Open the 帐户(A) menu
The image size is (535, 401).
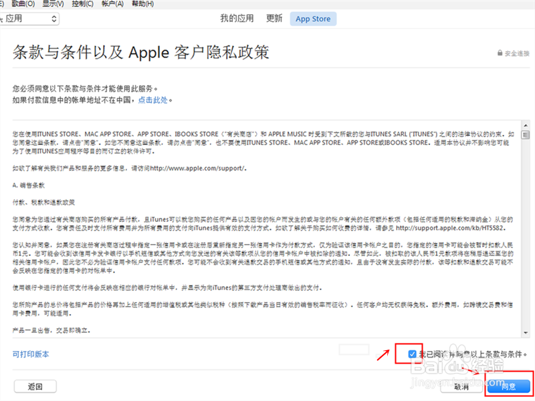(x=112, y=4)
